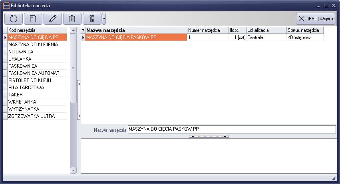Sort by Nazwa narzędzia column header

[x=136, y=30]
